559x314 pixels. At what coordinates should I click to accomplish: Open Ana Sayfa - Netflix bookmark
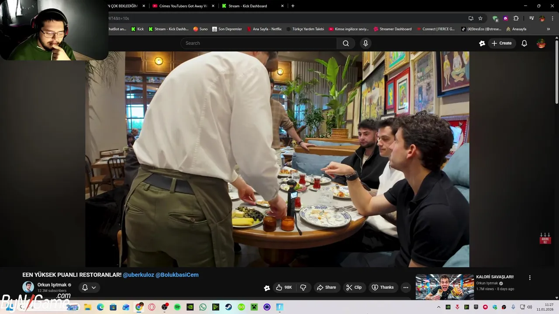(x=264, y=29)
